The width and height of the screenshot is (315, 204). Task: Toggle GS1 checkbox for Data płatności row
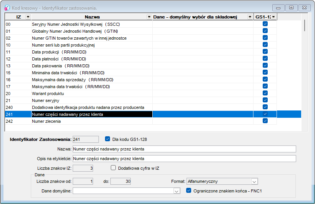coord(265,59)
